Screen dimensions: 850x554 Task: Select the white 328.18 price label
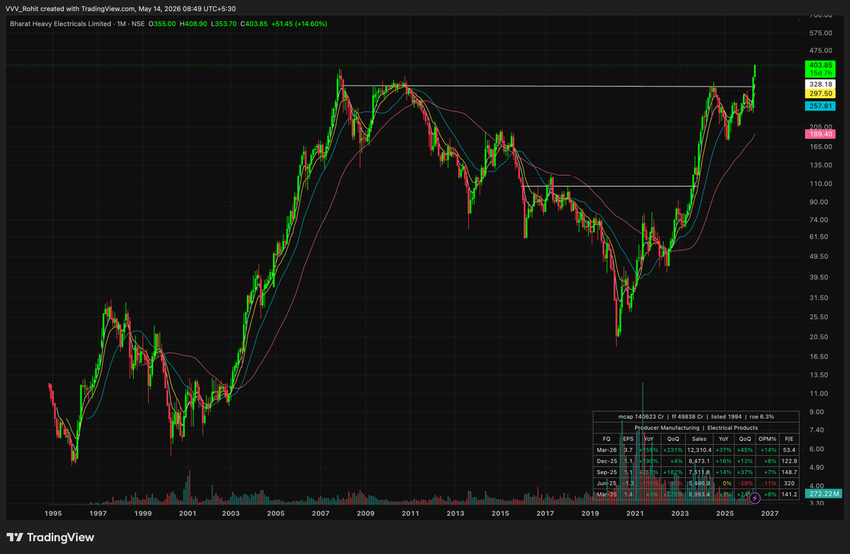click(820, 84)
